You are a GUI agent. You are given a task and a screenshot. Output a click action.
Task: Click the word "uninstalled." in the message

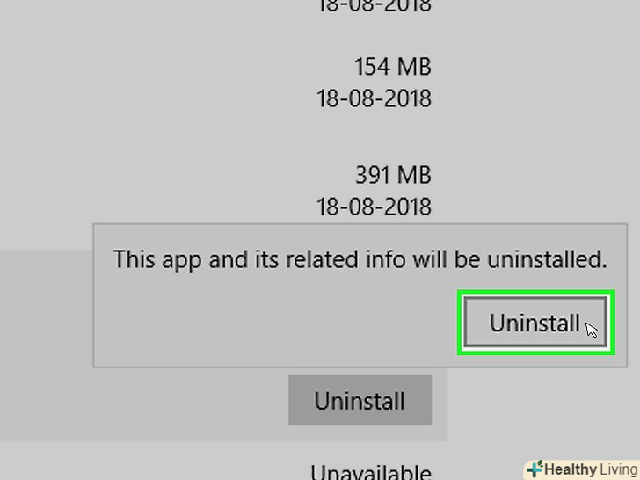click(x=547, y=259)
